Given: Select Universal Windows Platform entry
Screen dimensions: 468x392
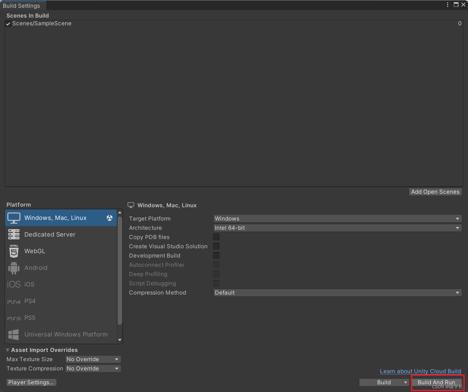Looking at the screenshot, I should pyautogui.click(x=61, y=334).
